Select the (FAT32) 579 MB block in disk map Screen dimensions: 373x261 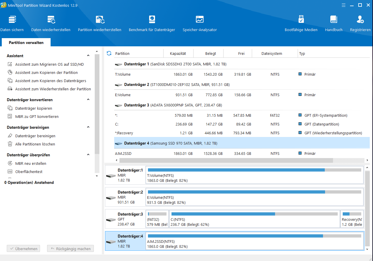[157, 219]
